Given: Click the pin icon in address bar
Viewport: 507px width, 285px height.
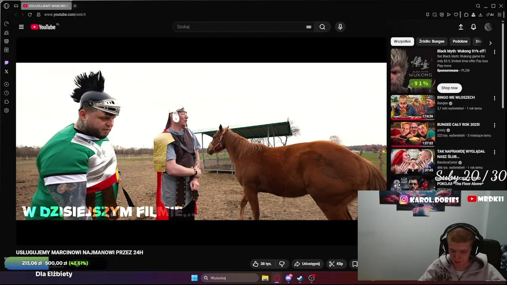Looking at the screenshot, I should pyautogui.click(x=427, y=15).
